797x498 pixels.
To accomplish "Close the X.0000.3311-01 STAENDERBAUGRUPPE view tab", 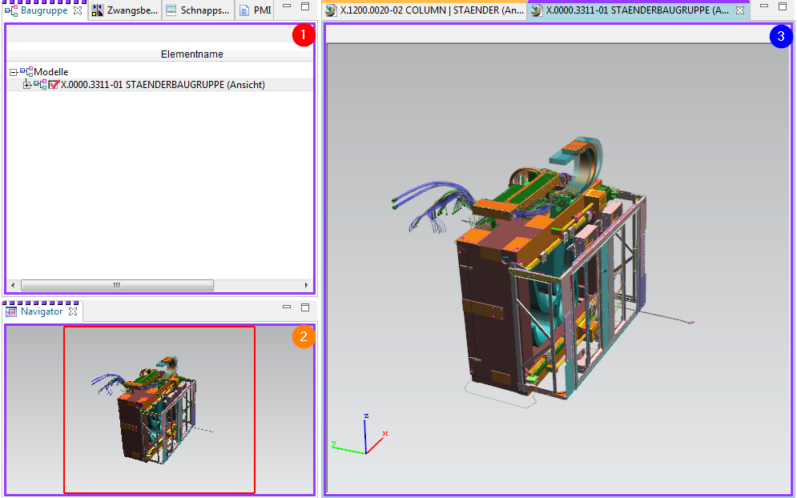I will point(740,10).
